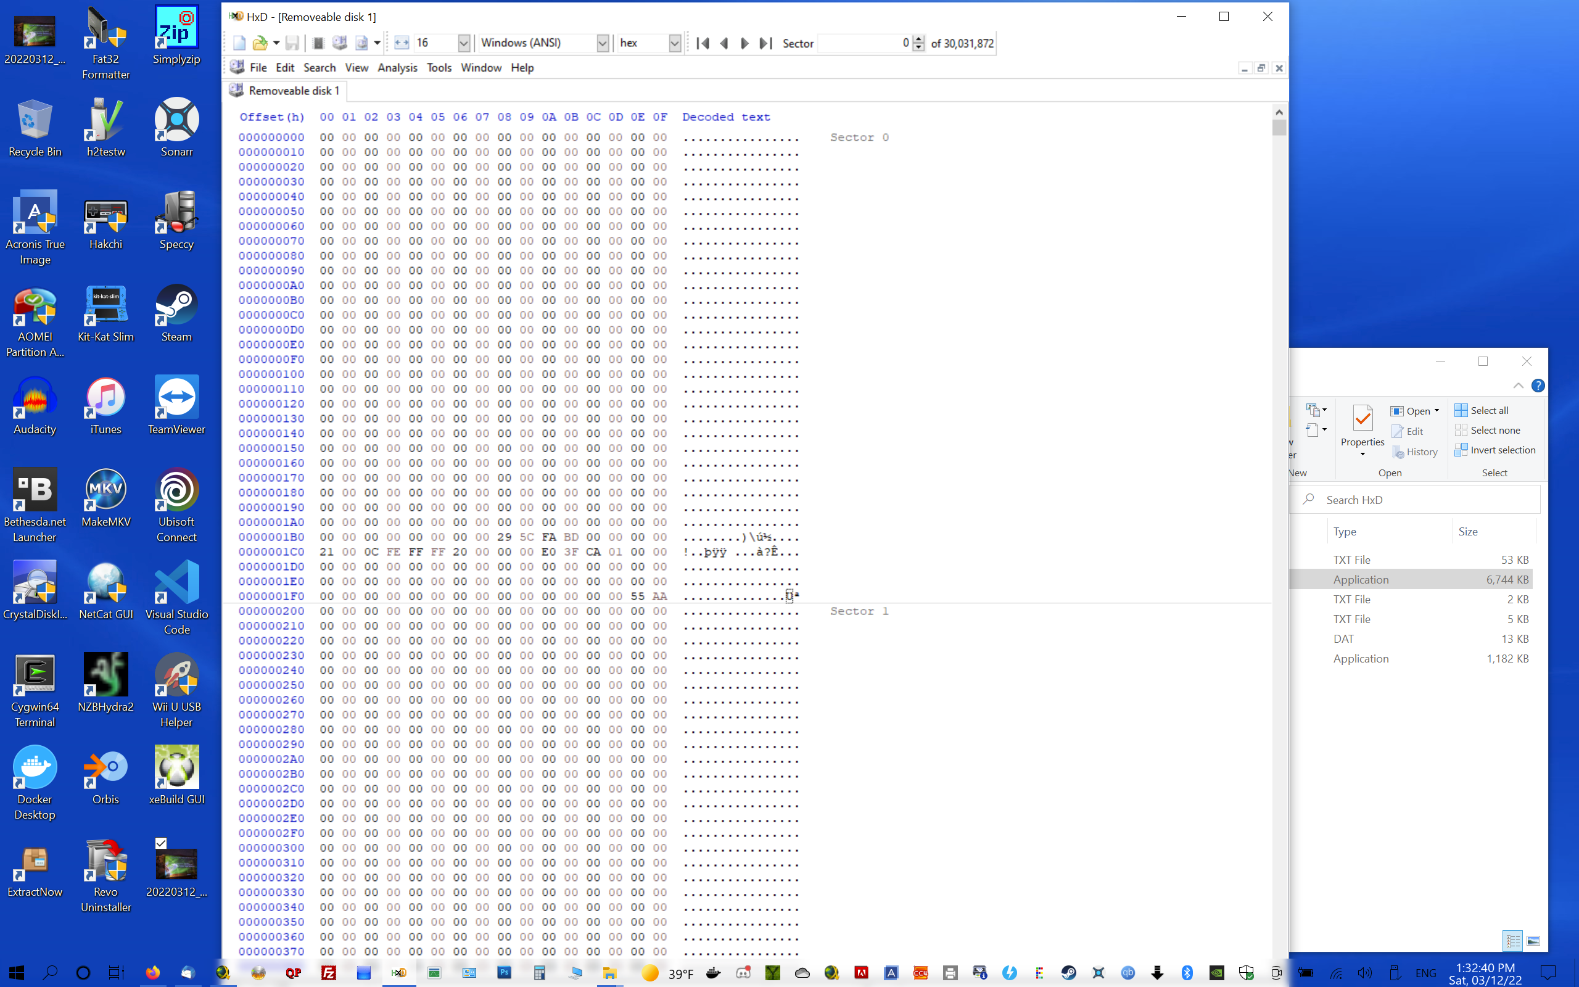Click the Open disk image icon
This screenshot has width=1579, height=987.
361,43
